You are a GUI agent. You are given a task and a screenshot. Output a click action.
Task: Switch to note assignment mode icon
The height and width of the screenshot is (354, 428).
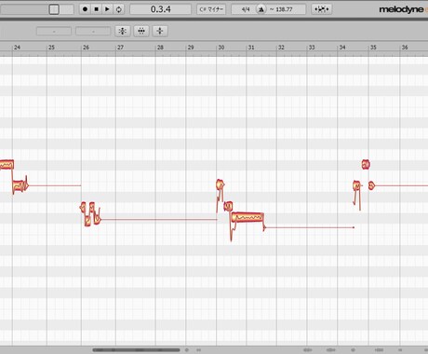[322, 9]
